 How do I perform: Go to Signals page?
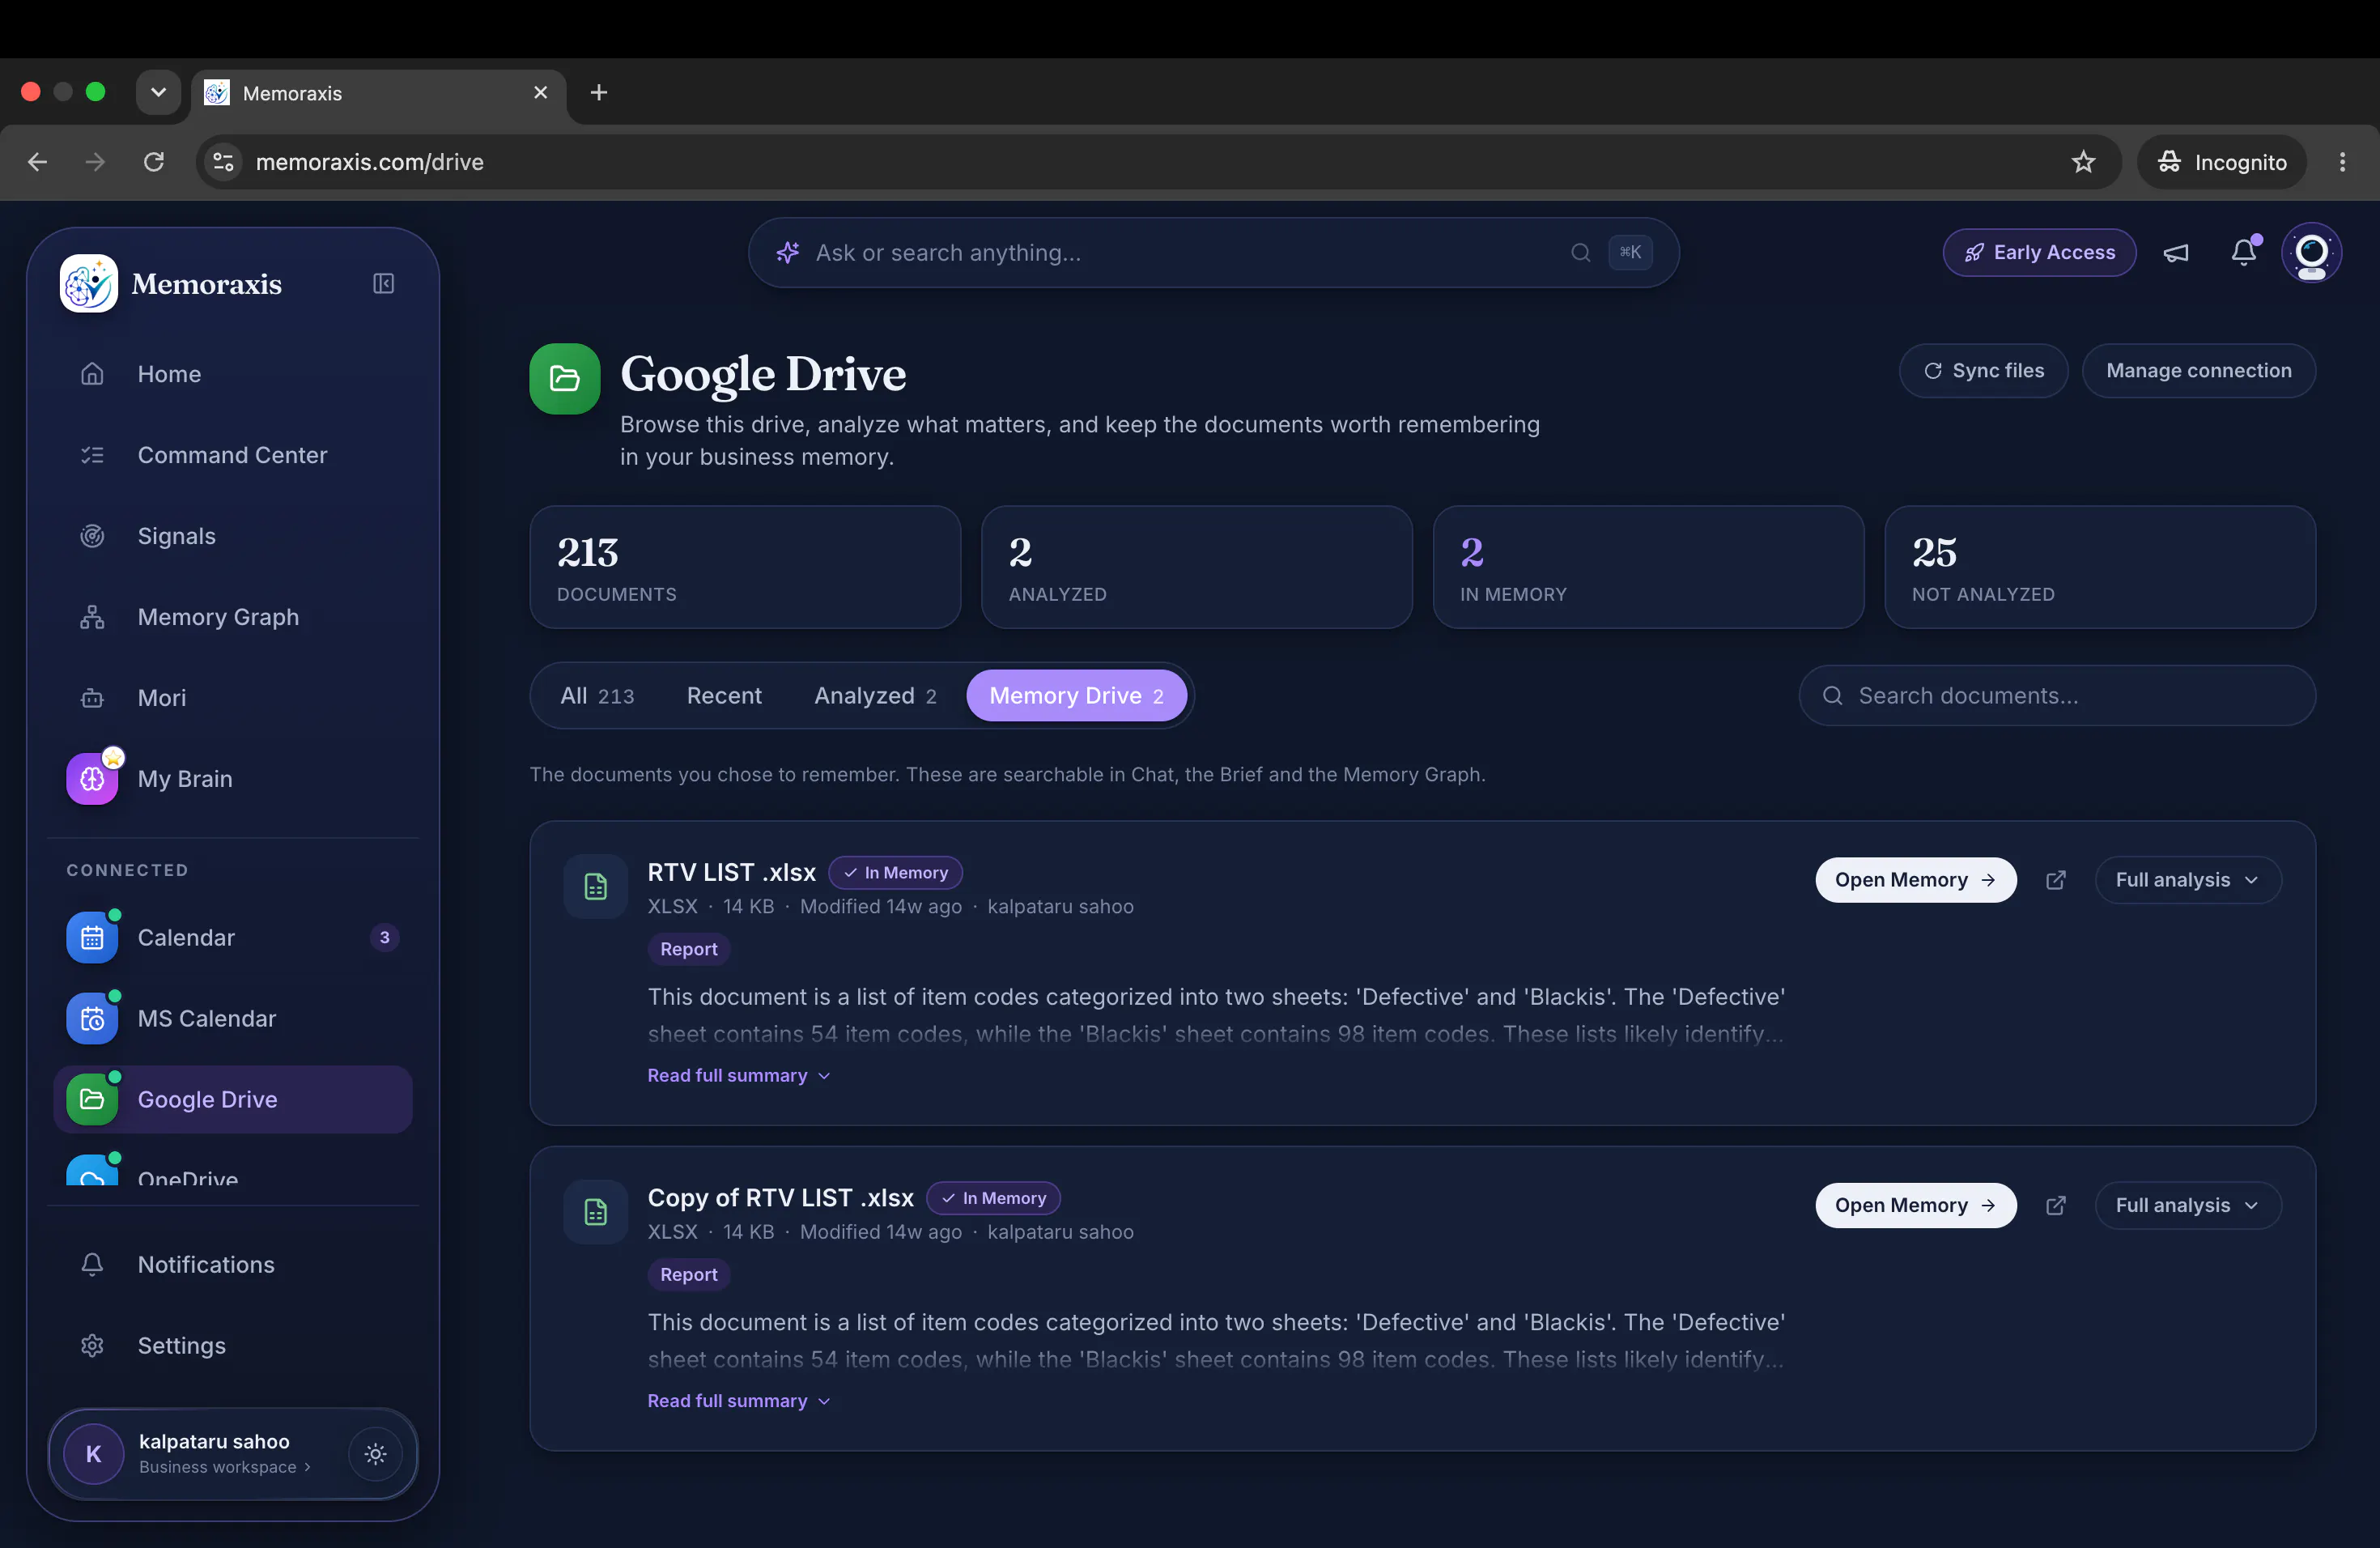tap(233, 536)
